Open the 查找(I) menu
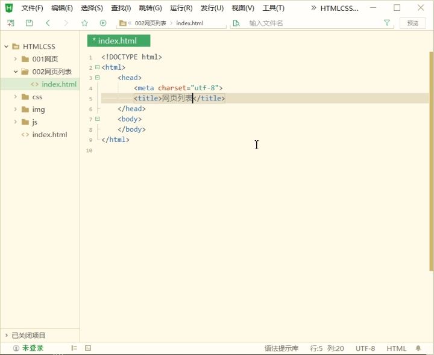 pos(121,8)
